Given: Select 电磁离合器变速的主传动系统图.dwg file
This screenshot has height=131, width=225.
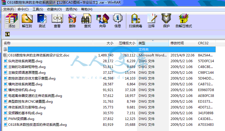Looking at the screenshot, I should [x=35, y=96].
